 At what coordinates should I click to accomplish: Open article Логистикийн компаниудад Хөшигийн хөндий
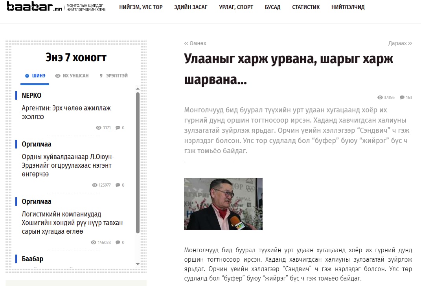72,223
